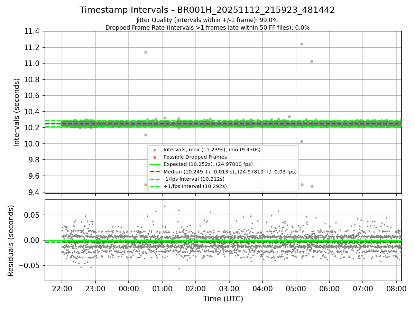Click the outlier point near 11.03 seconds

pyautogui.click(x=312, y=61)
